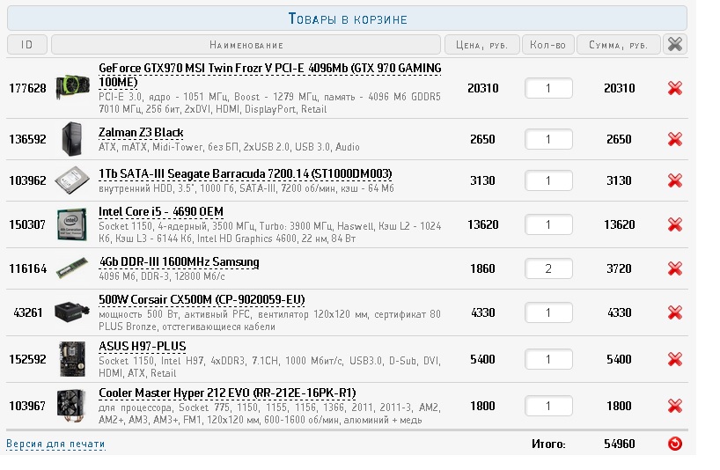Click the Товары в корзине title bar

click(347, 18)
